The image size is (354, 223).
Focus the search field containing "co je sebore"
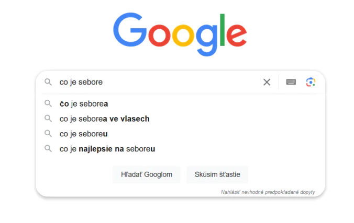tap(157, 82)
